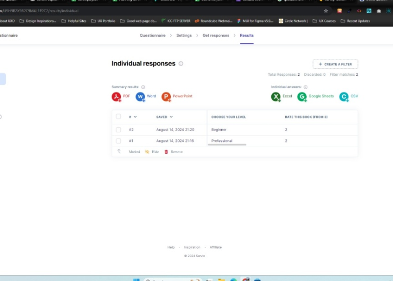Check the box for response #1
This screenshot has width=393, height=281.
coord(118,141)
